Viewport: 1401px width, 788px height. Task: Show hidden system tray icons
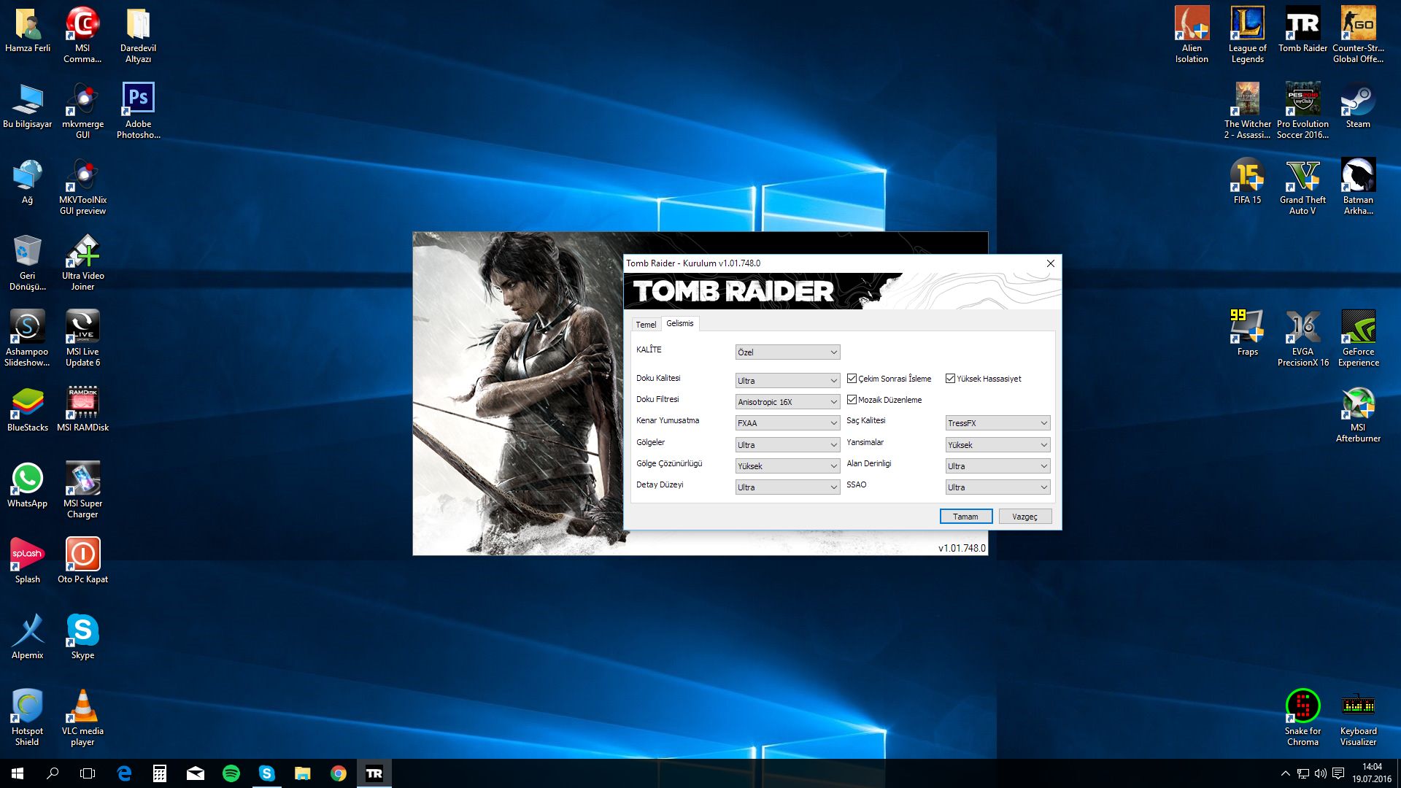point(1285,773)
